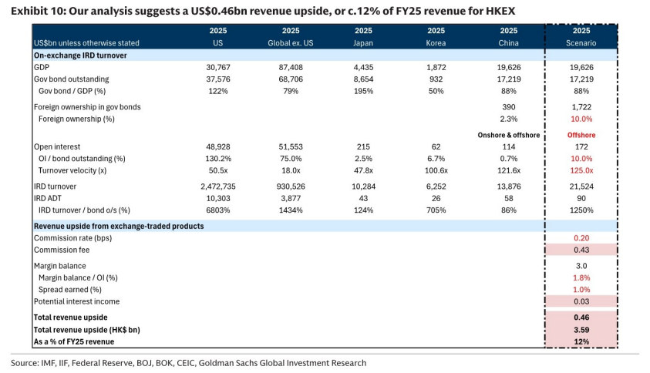Image resolution: width=650 pixels, height=373 pixels.
Task: Select the commission rate value 0.20
Action: (x=581, y=238)
